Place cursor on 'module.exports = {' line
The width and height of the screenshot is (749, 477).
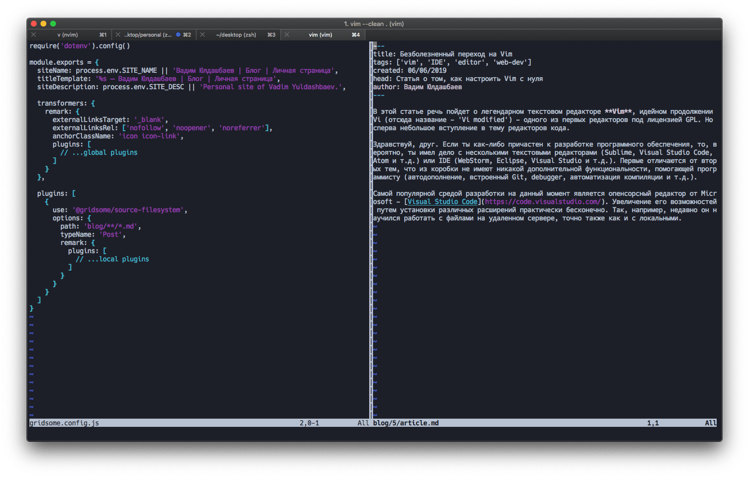coord(64,62)
